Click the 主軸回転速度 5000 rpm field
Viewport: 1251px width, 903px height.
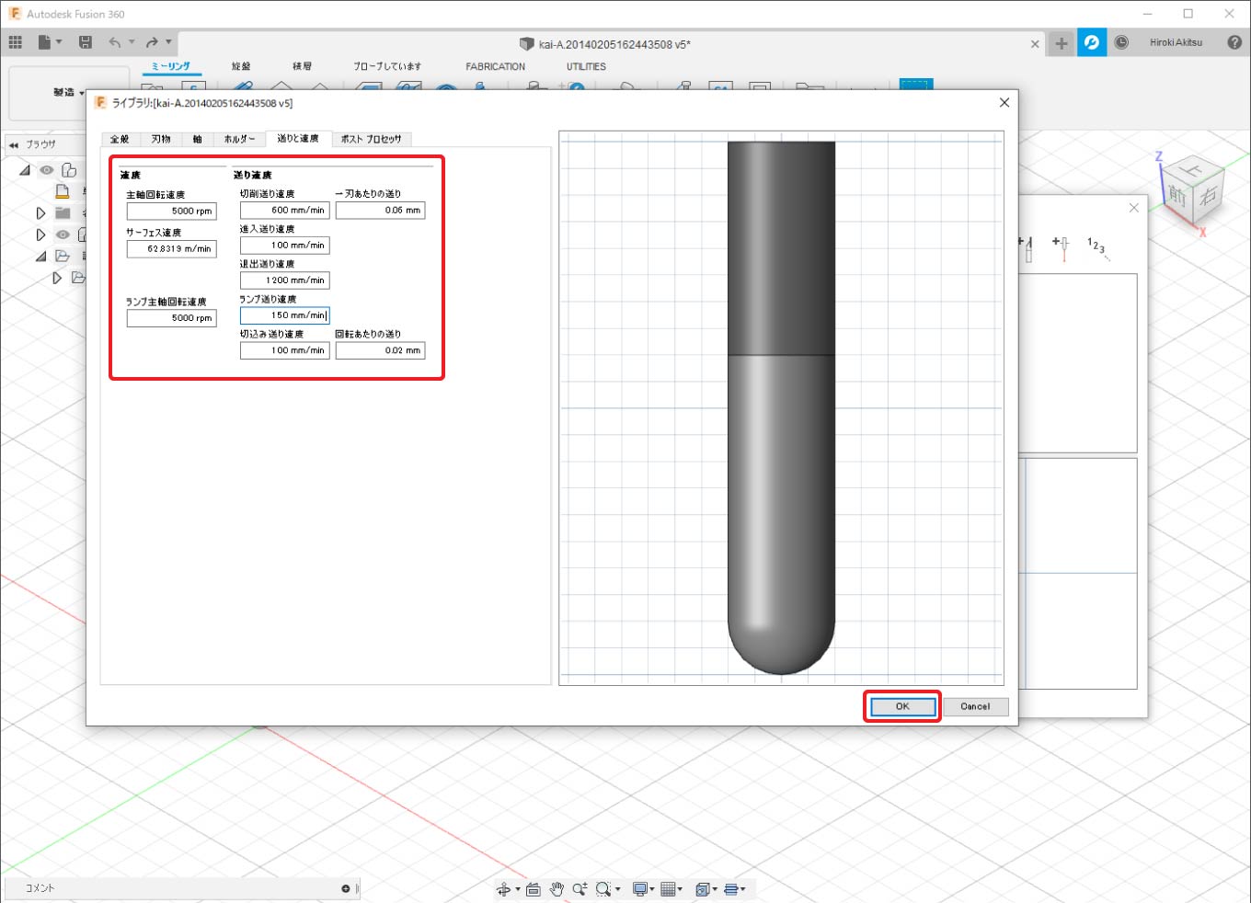point(172,211)
